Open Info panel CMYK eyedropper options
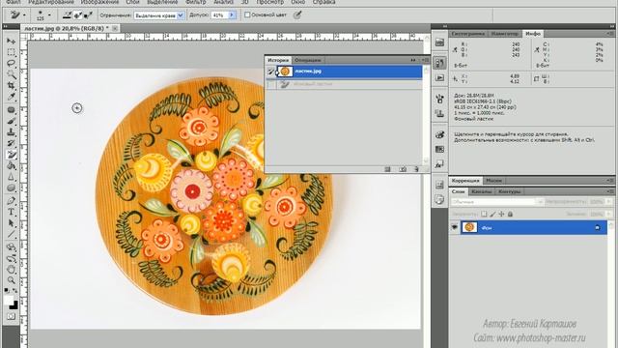The image size is (618, 348). [537, 49]
